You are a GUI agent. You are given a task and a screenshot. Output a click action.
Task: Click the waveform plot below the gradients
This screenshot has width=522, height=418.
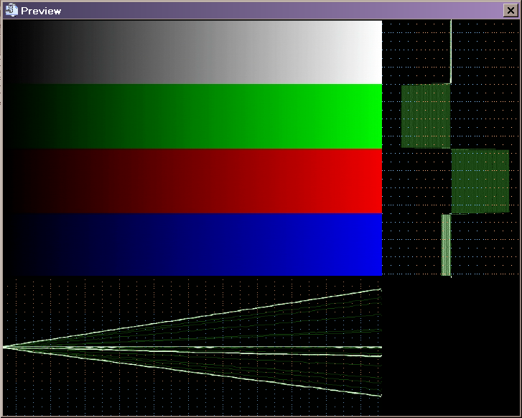coord(192,345)
